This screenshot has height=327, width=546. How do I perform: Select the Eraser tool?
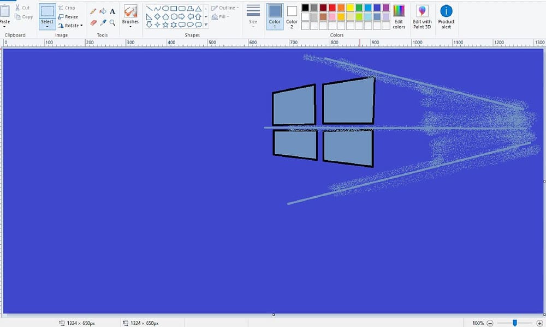click(92, 22)
